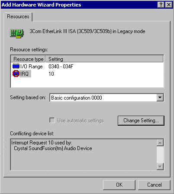Click the conflicting IRQ resource icon
Viewport: 174px width, 194px height.
click(16, 74)
